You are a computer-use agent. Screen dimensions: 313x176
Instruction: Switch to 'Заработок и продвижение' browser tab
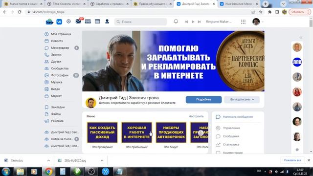(110, 4)
